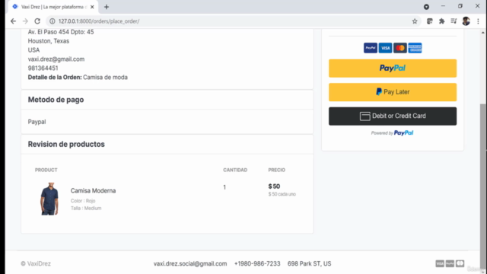
Task: Click the footer email vaxi.drez.social@gmail.com
Action: (190, 264)
